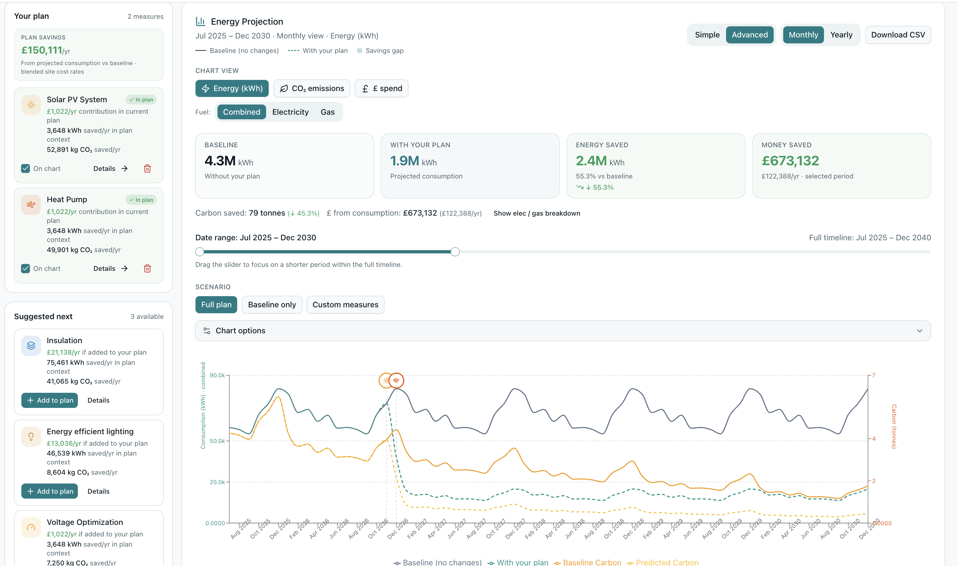Expand the Chart options panel

tap(563, 331)
